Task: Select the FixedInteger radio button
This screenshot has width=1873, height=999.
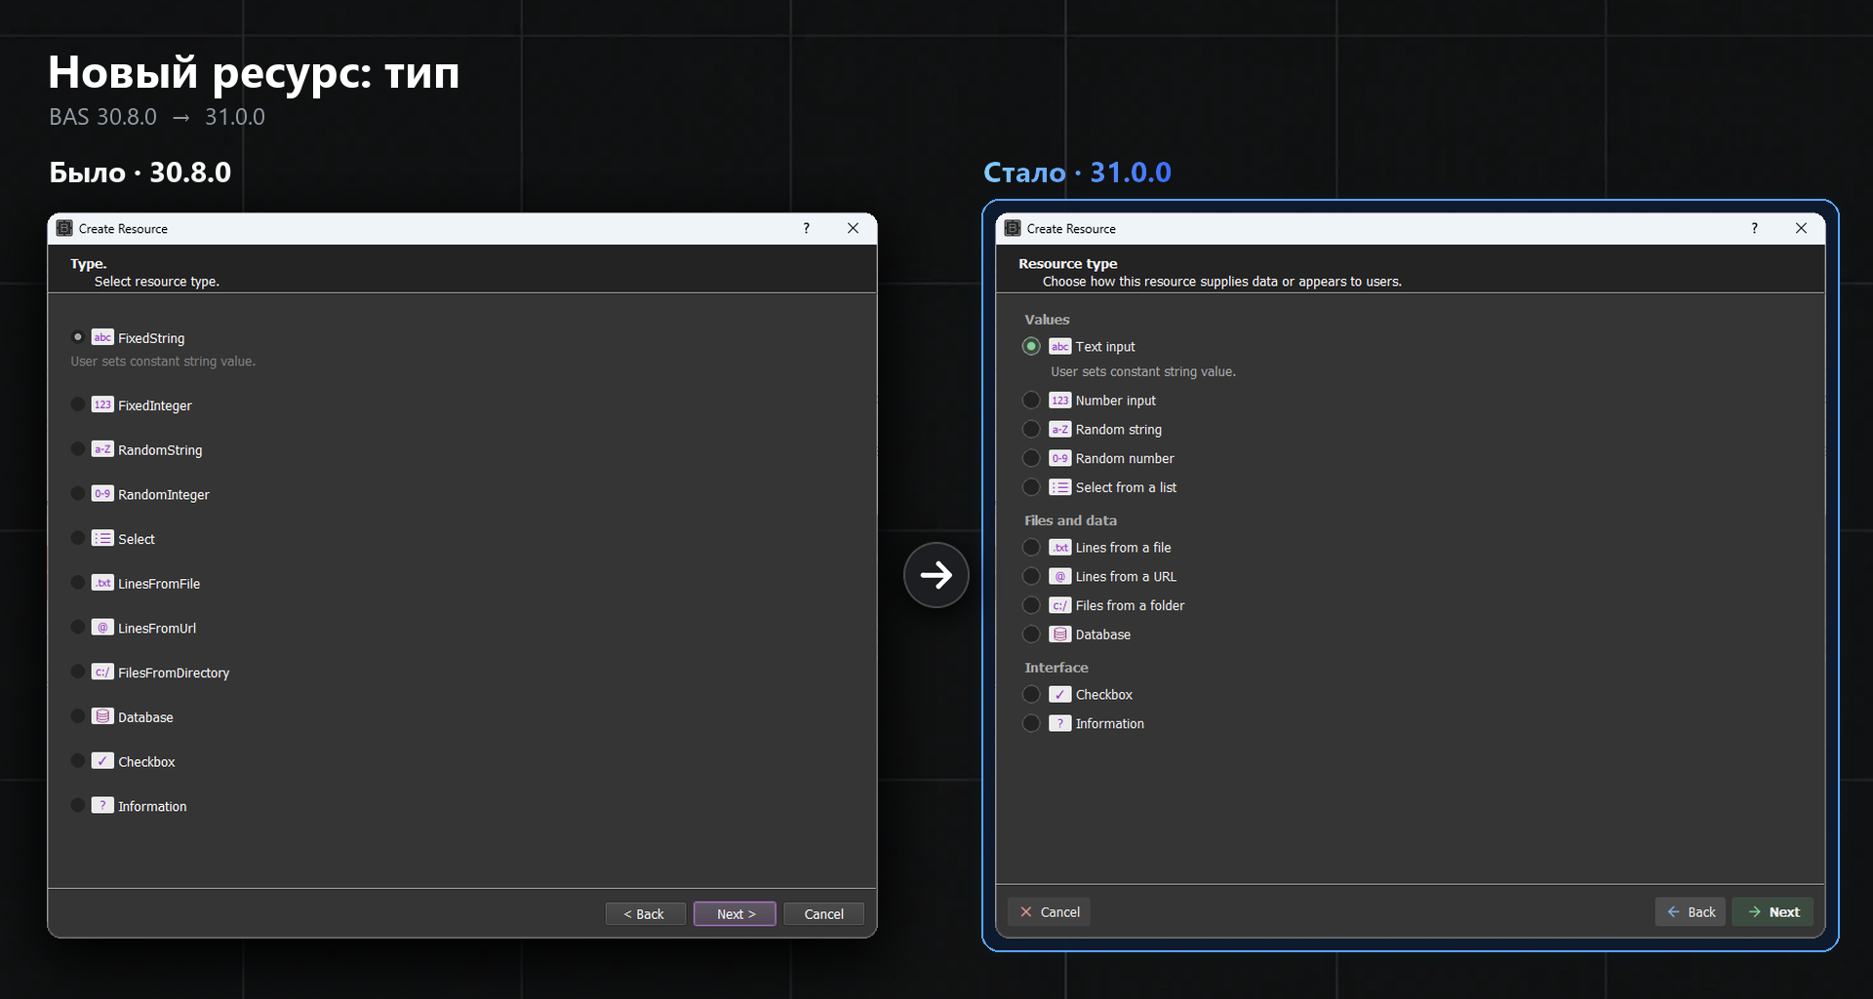Action: click(x=78, y=404)
